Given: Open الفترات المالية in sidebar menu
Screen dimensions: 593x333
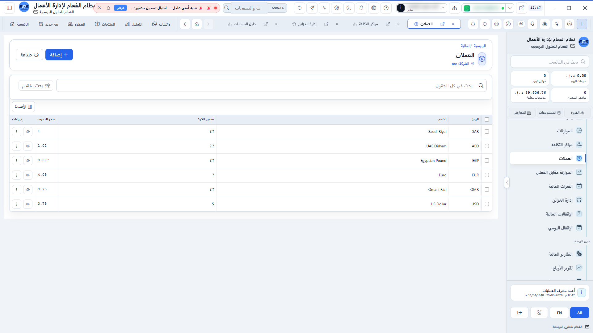Looking at the screenshot, I should point(548,186).
